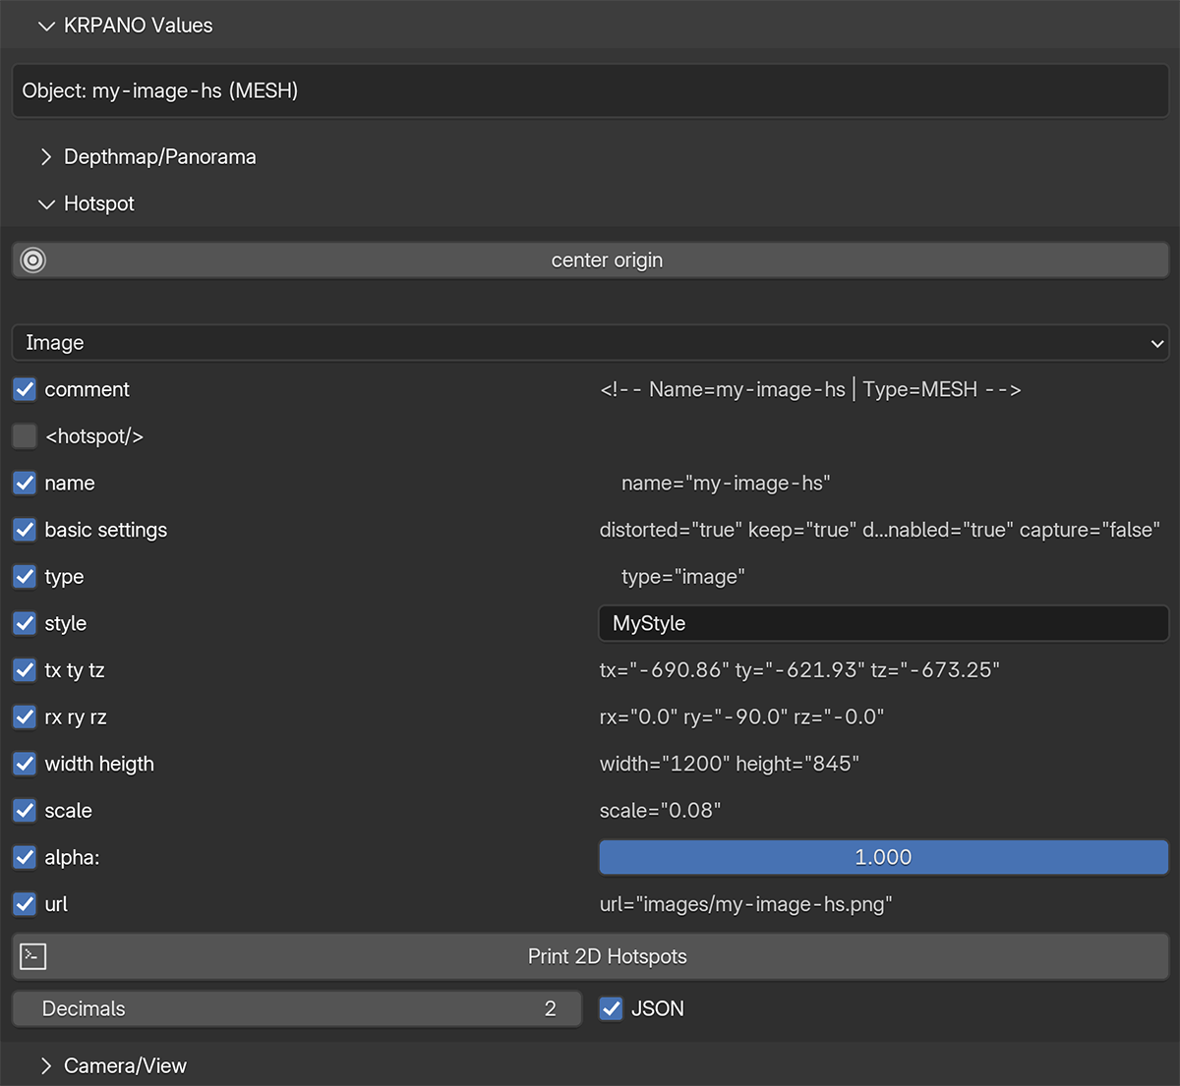
Task: Click the Print 2D Hotspots button
Action: [x=607, y=956]
